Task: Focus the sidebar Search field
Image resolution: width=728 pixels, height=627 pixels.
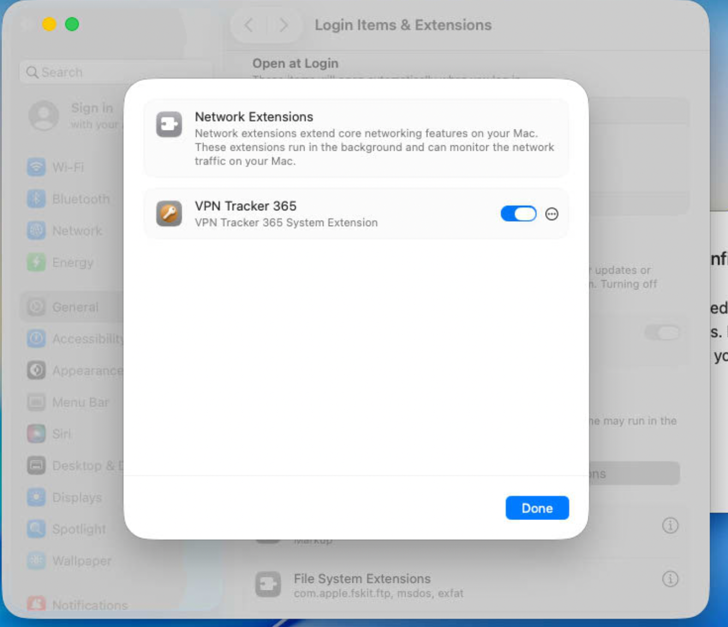Action: pyautogui.click(x=116, y=72)
